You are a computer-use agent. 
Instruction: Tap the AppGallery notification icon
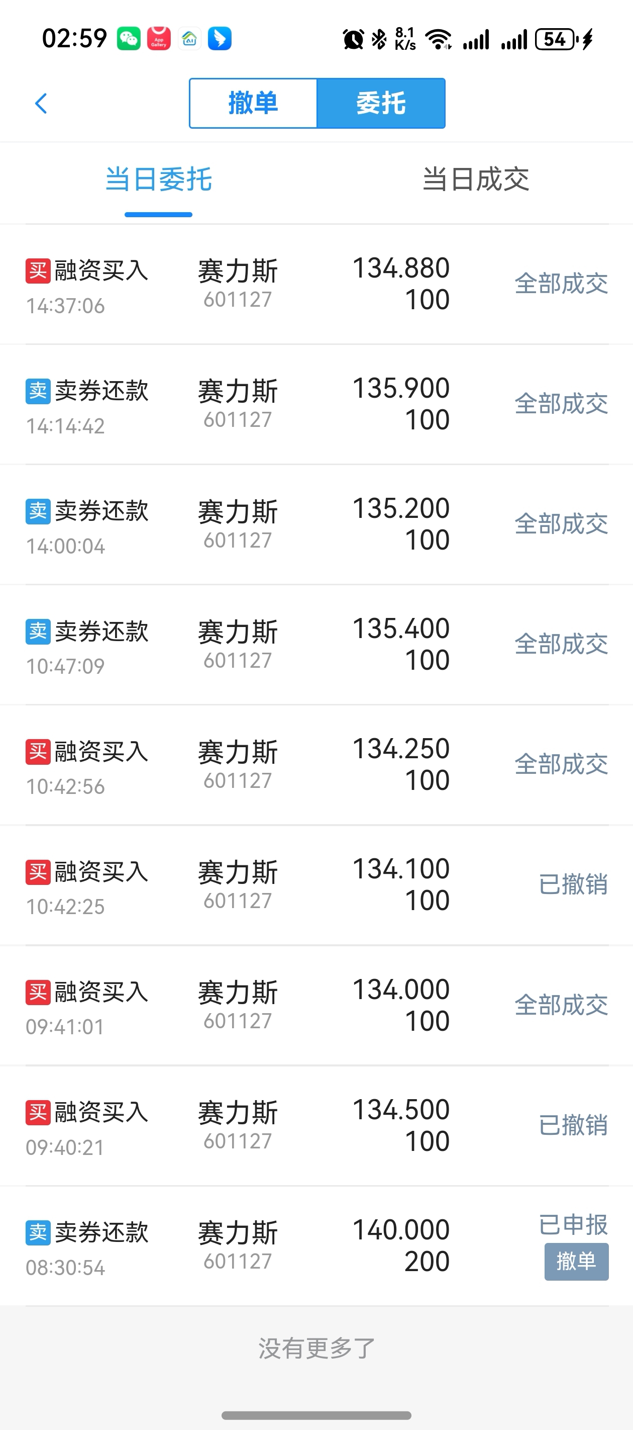[159, 39]
